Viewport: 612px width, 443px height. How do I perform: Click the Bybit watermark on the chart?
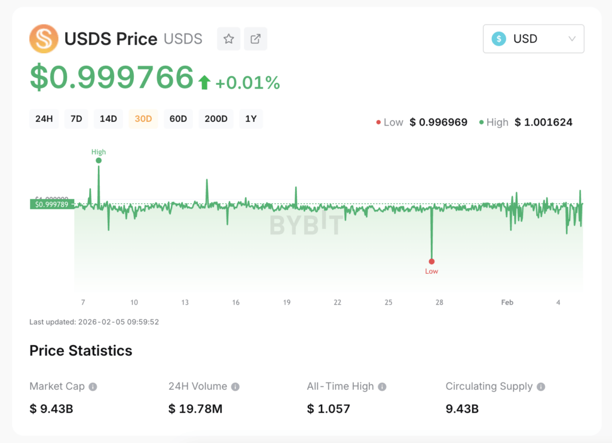point(304,226)
